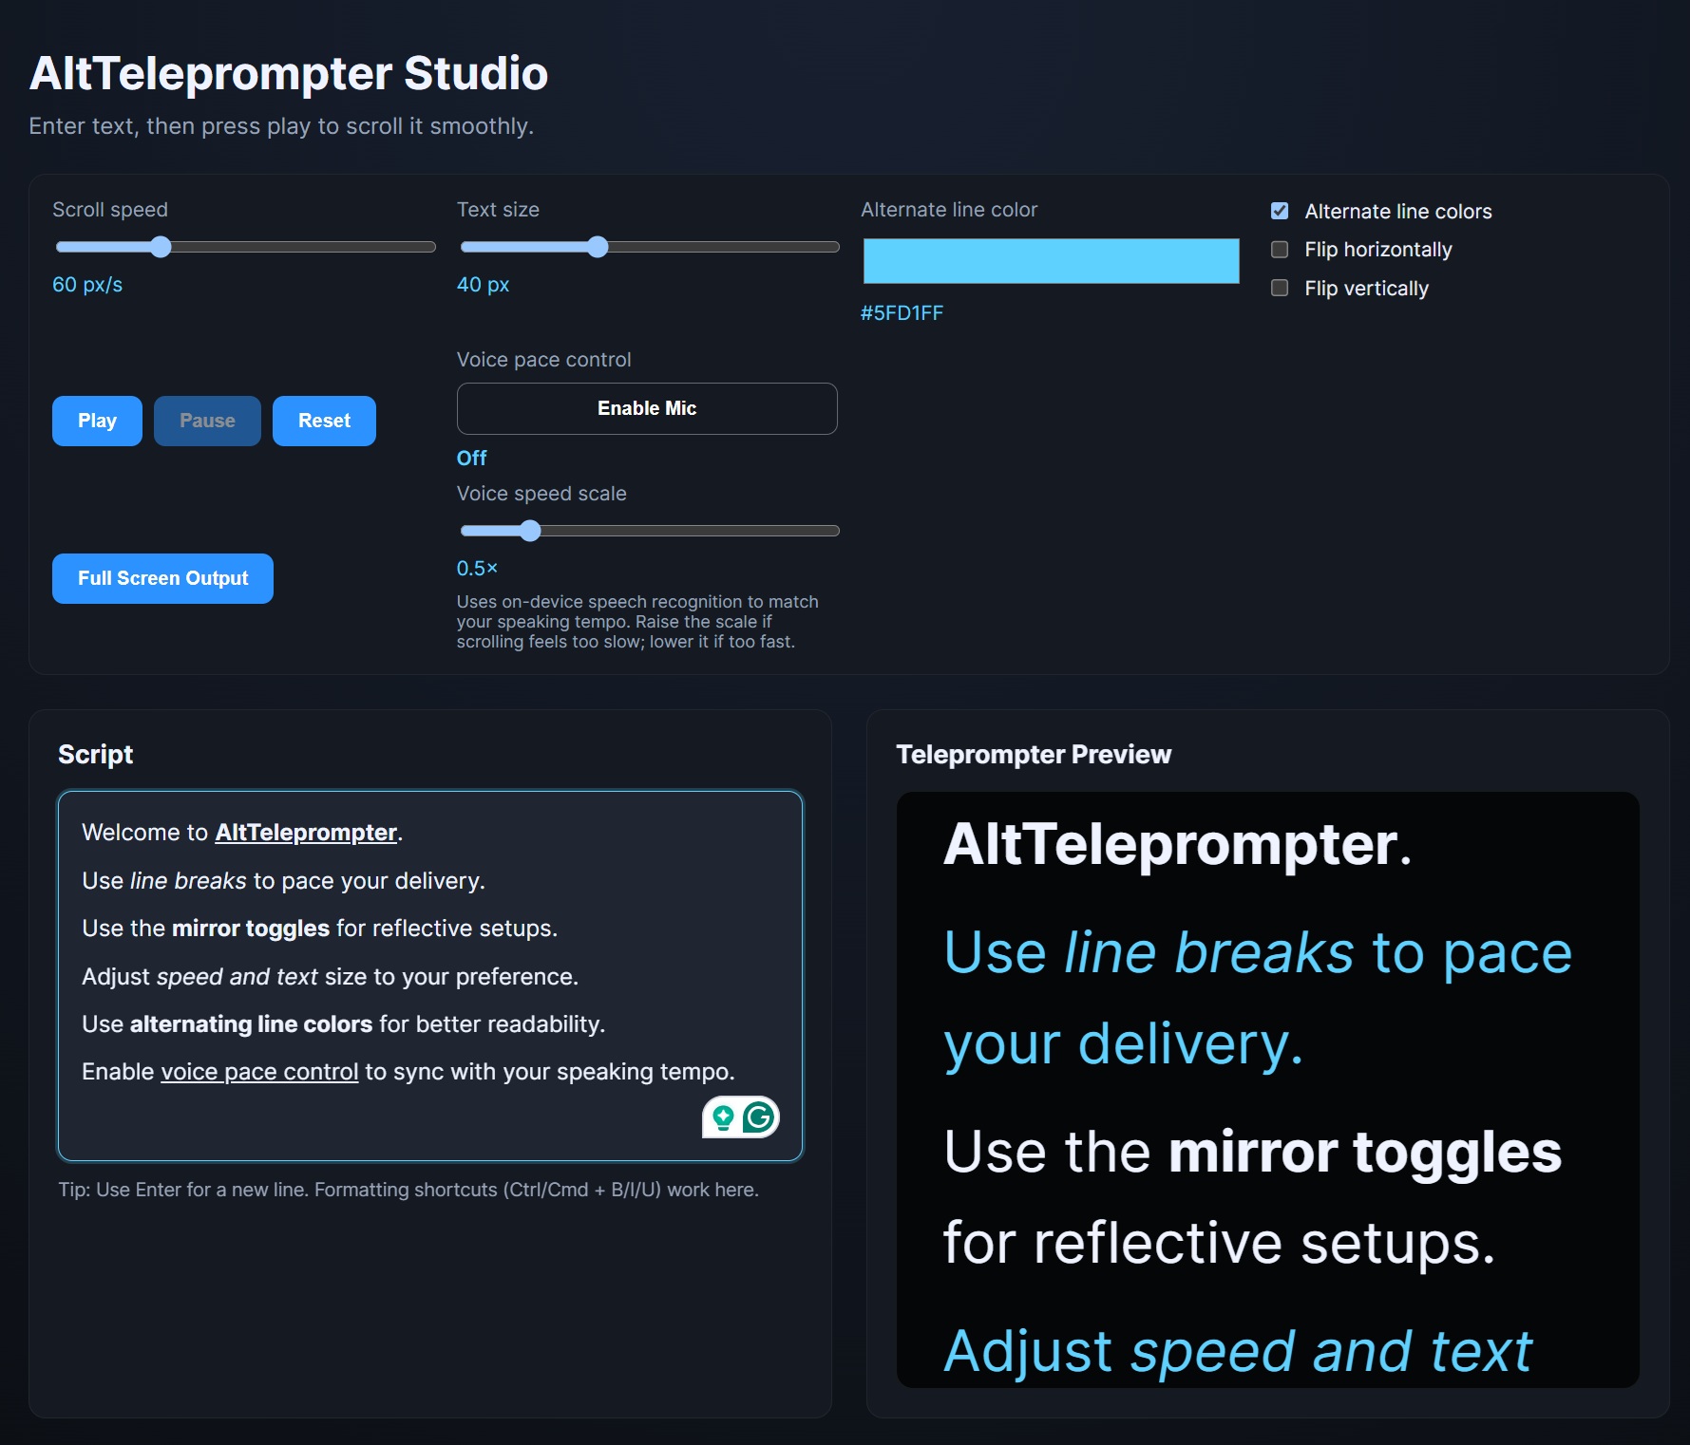The width and height of the screenshot is (1690, 1445).
Task: Click the 'Alternate line colors' checkbox label
Action: click(1397, 212)
